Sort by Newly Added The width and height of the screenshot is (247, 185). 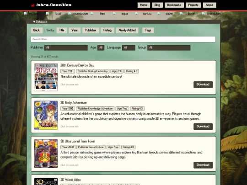[x=127, y=30]
